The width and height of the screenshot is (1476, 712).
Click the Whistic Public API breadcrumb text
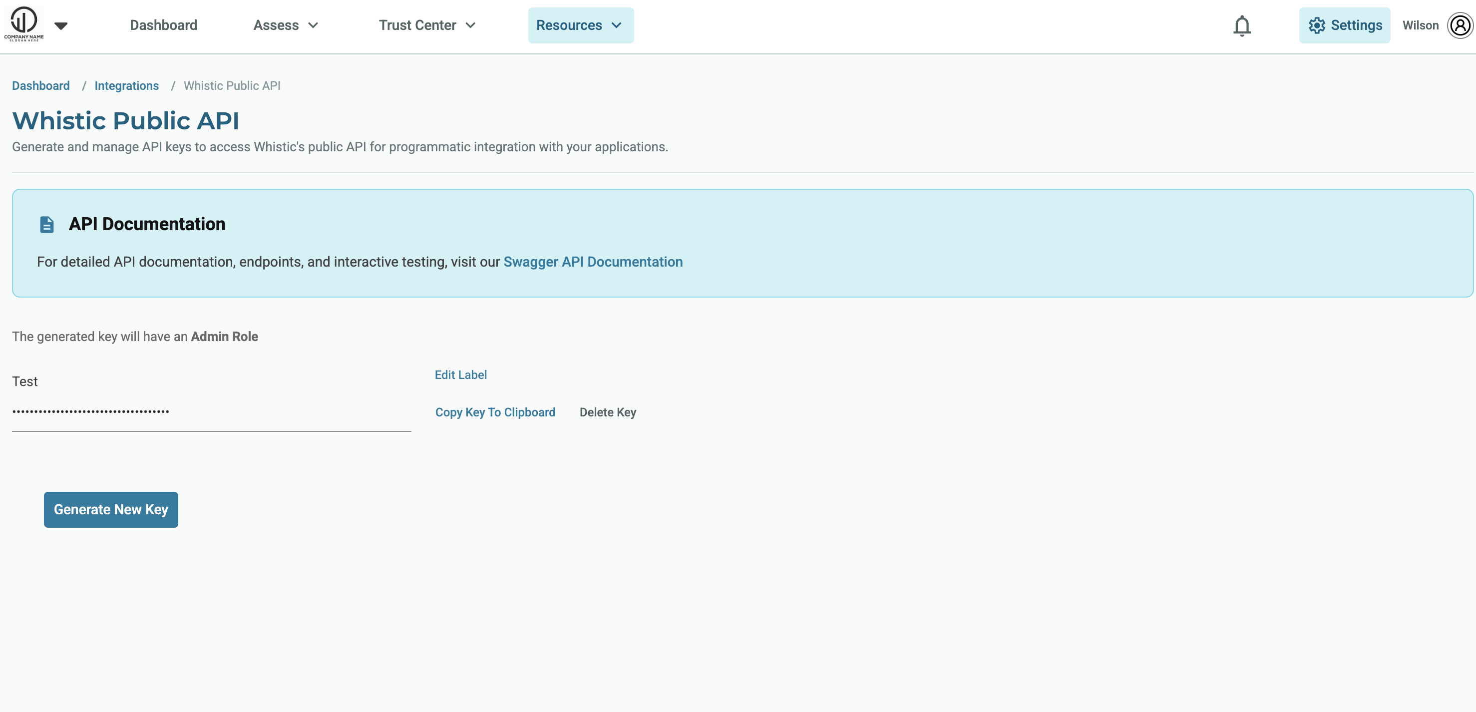coord(232,85)
